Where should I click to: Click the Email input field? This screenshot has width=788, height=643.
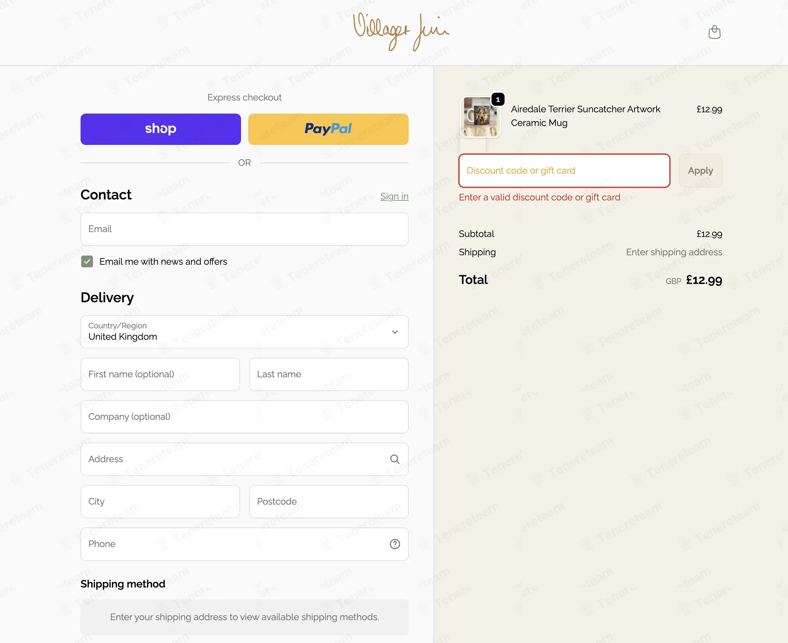tap(244, 229)
